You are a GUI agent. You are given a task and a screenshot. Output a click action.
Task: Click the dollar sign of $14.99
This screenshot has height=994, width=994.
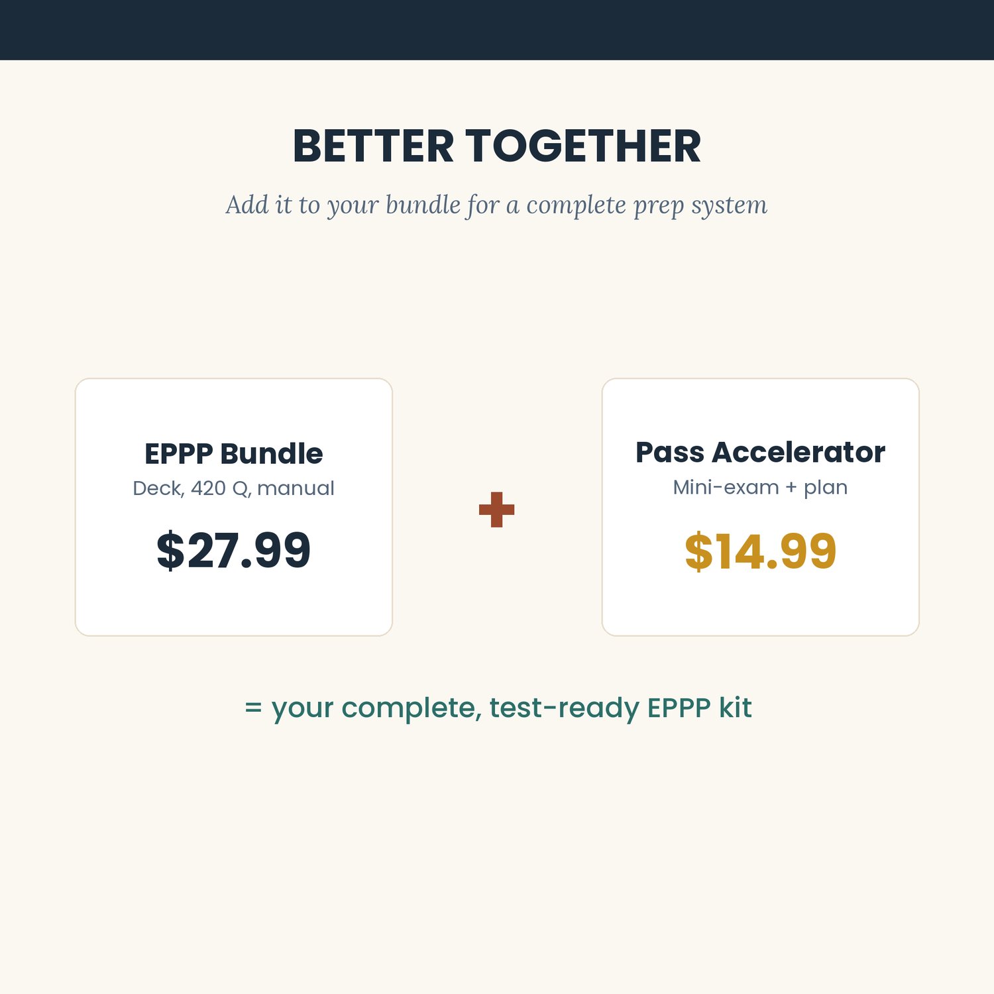point(698,551)
